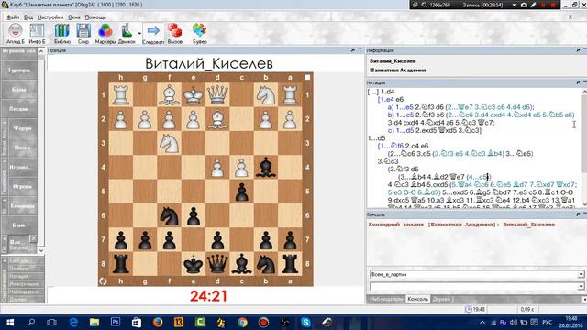This screenshot has height=330, width=587.
Task: Click the empty console message input field
Action: 474,286
